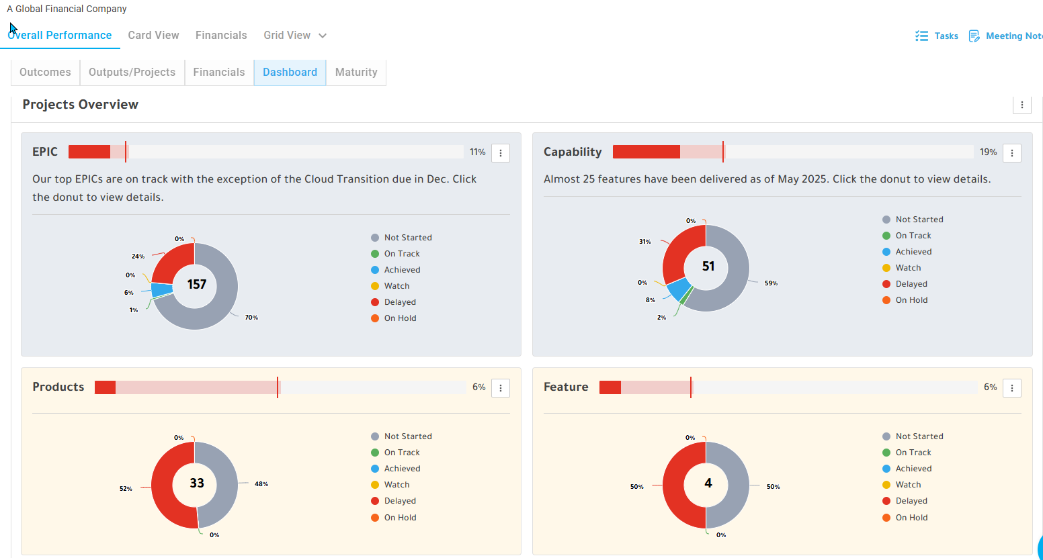Image resolution: width=1043 pixels, height=560 pixels.
Task: Open the Feature card options menu
Action: click(1012, 388)
